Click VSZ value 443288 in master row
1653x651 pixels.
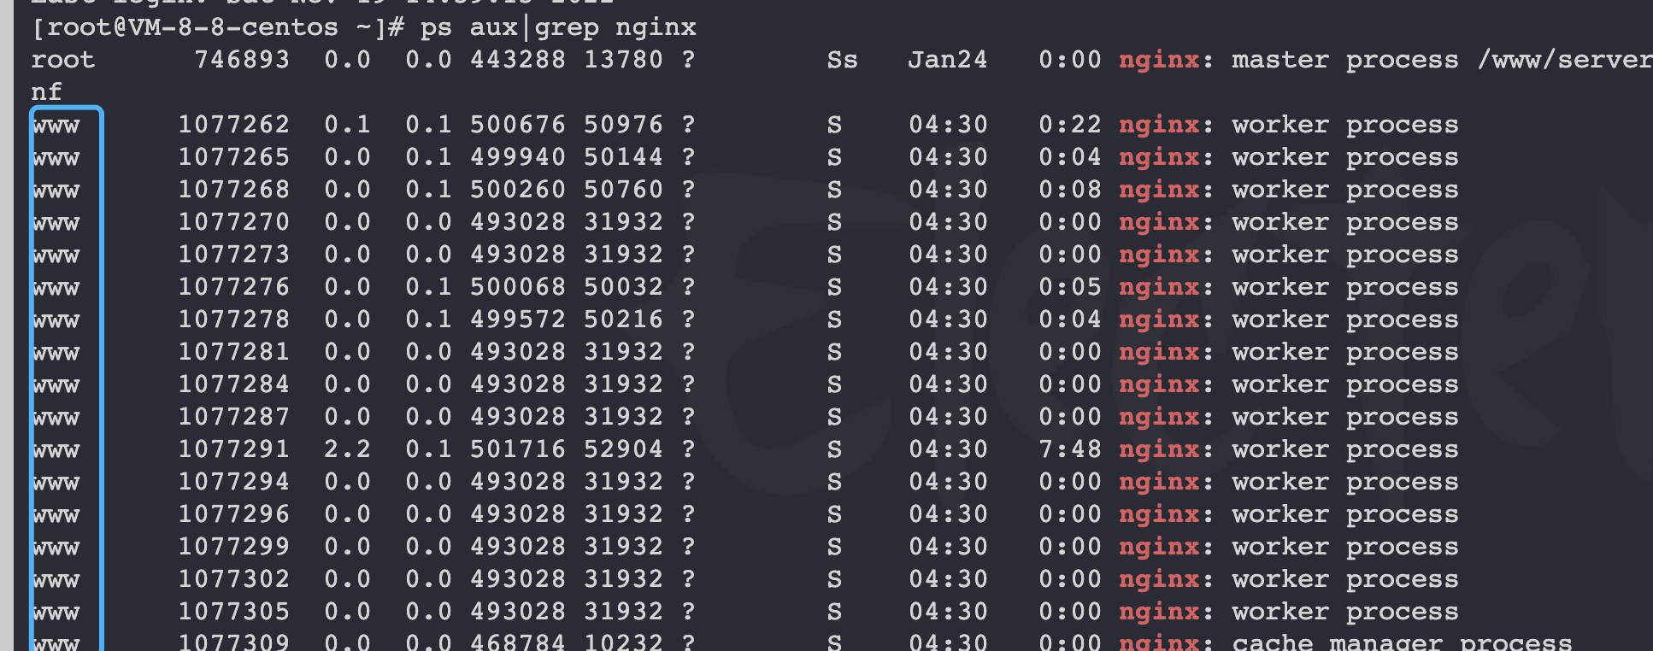tap(518, 60)
